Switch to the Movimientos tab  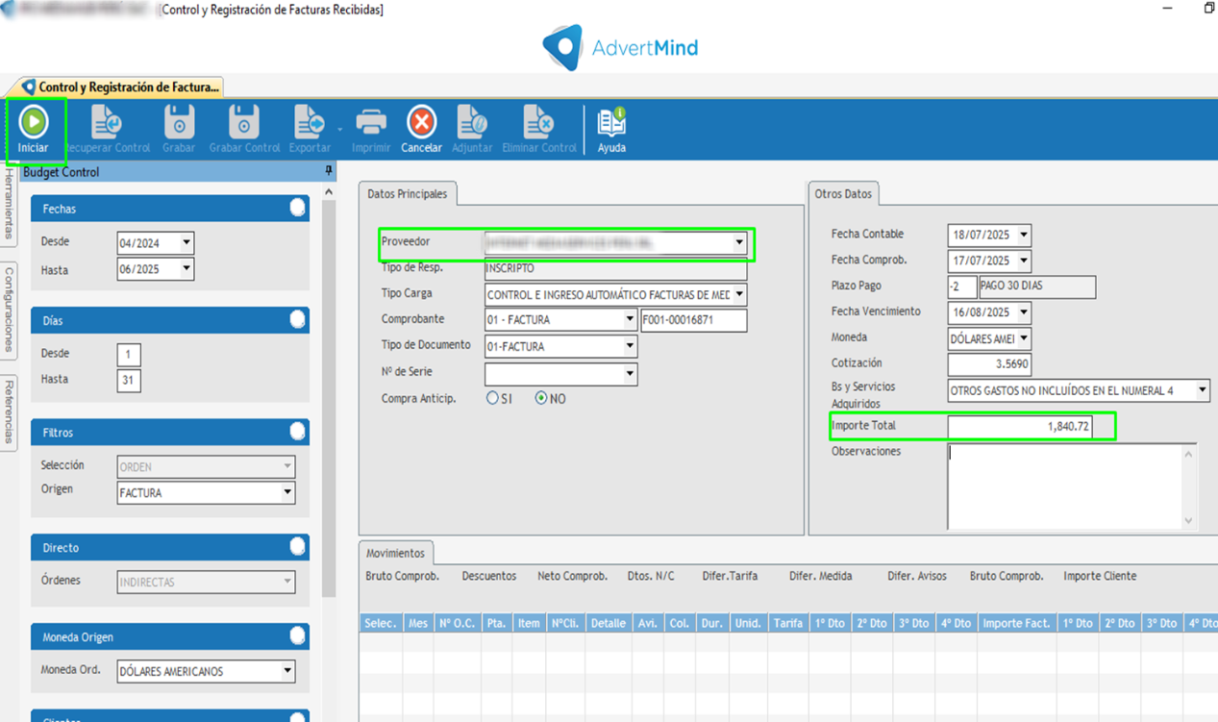coord(395,553)
